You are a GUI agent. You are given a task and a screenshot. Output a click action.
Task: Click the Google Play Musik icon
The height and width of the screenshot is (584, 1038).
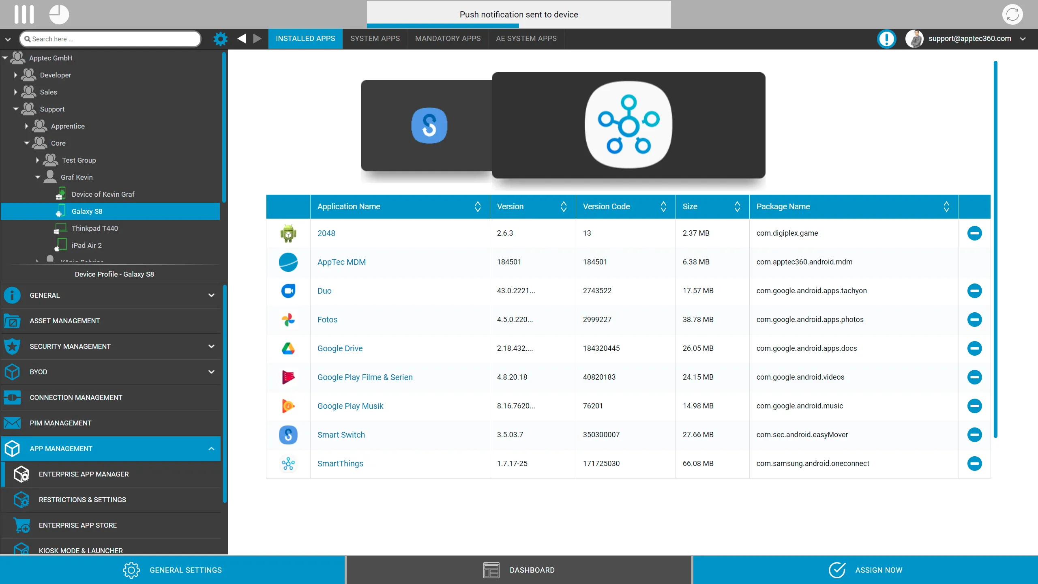(288, 406)
